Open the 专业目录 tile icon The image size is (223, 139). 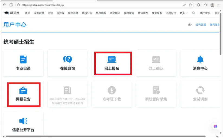pyautogui.click(x=23, y=59)
